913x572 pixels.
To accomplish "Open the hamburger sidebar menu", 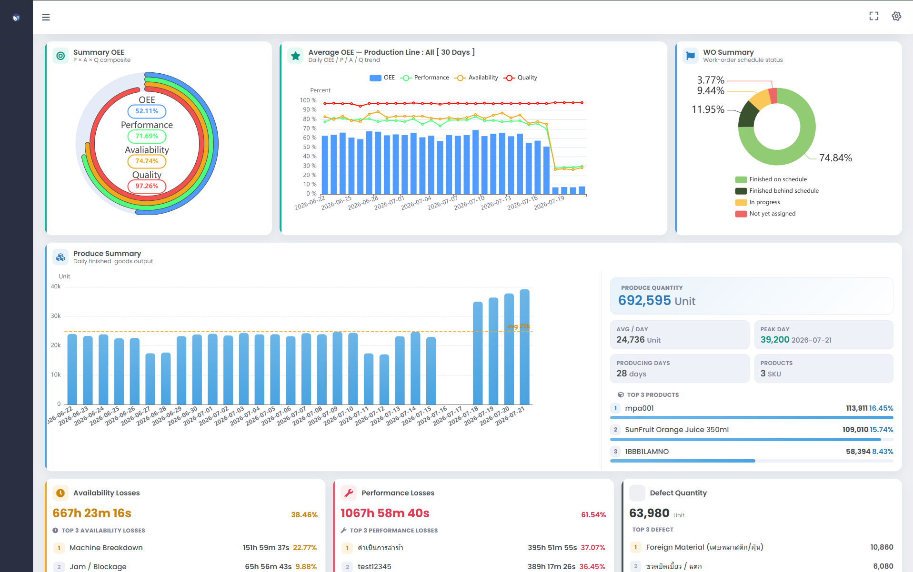I will click(x=46, y=17).
